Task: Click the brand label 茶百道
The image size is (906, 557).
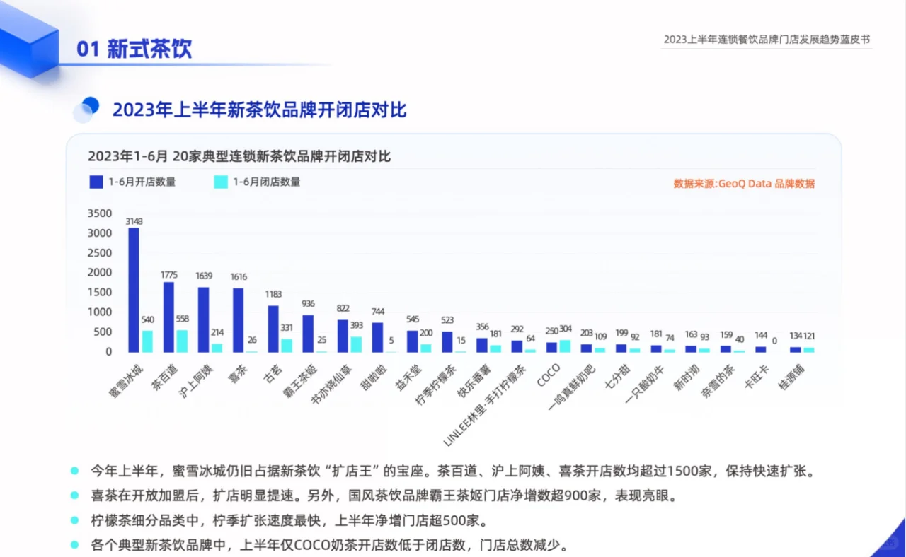Action: tap(165, 376)
